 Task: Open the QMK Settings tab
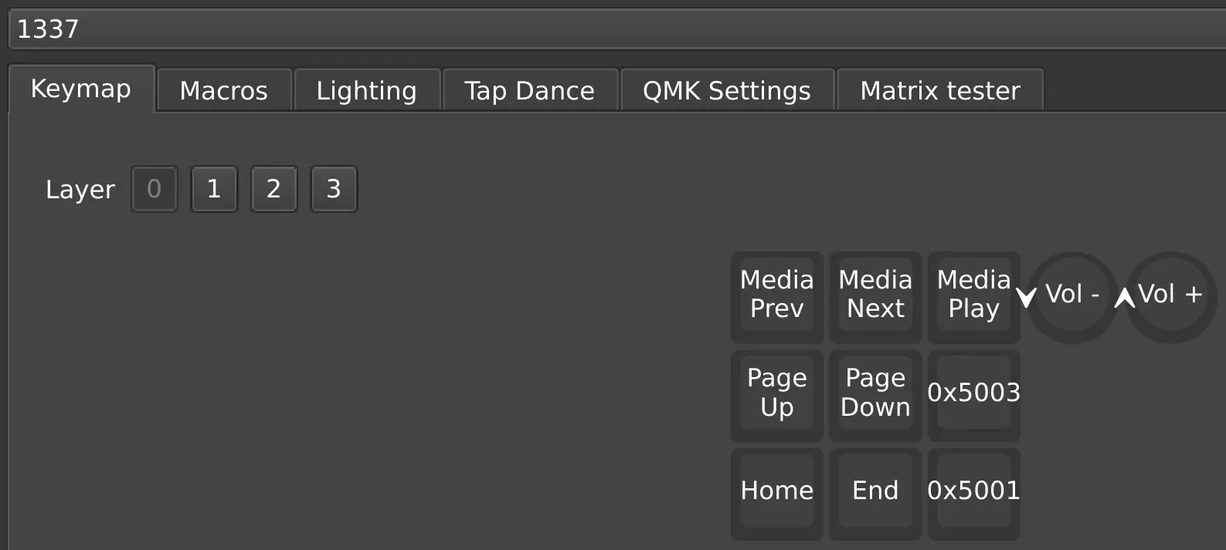pos(727,91)
